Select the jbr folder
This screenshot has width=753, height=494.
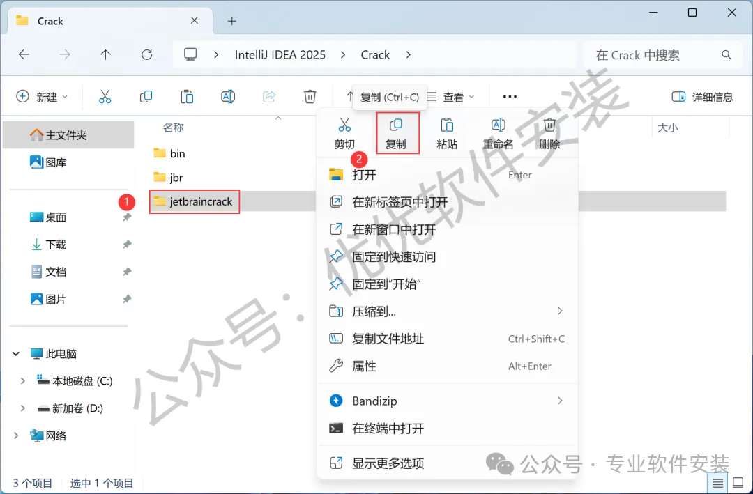(169, 177)
